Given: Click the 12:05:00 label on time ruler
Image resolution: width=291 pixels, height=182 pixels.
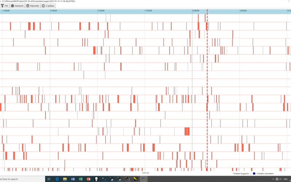Looking at the screenshot, I should [243, 11].
